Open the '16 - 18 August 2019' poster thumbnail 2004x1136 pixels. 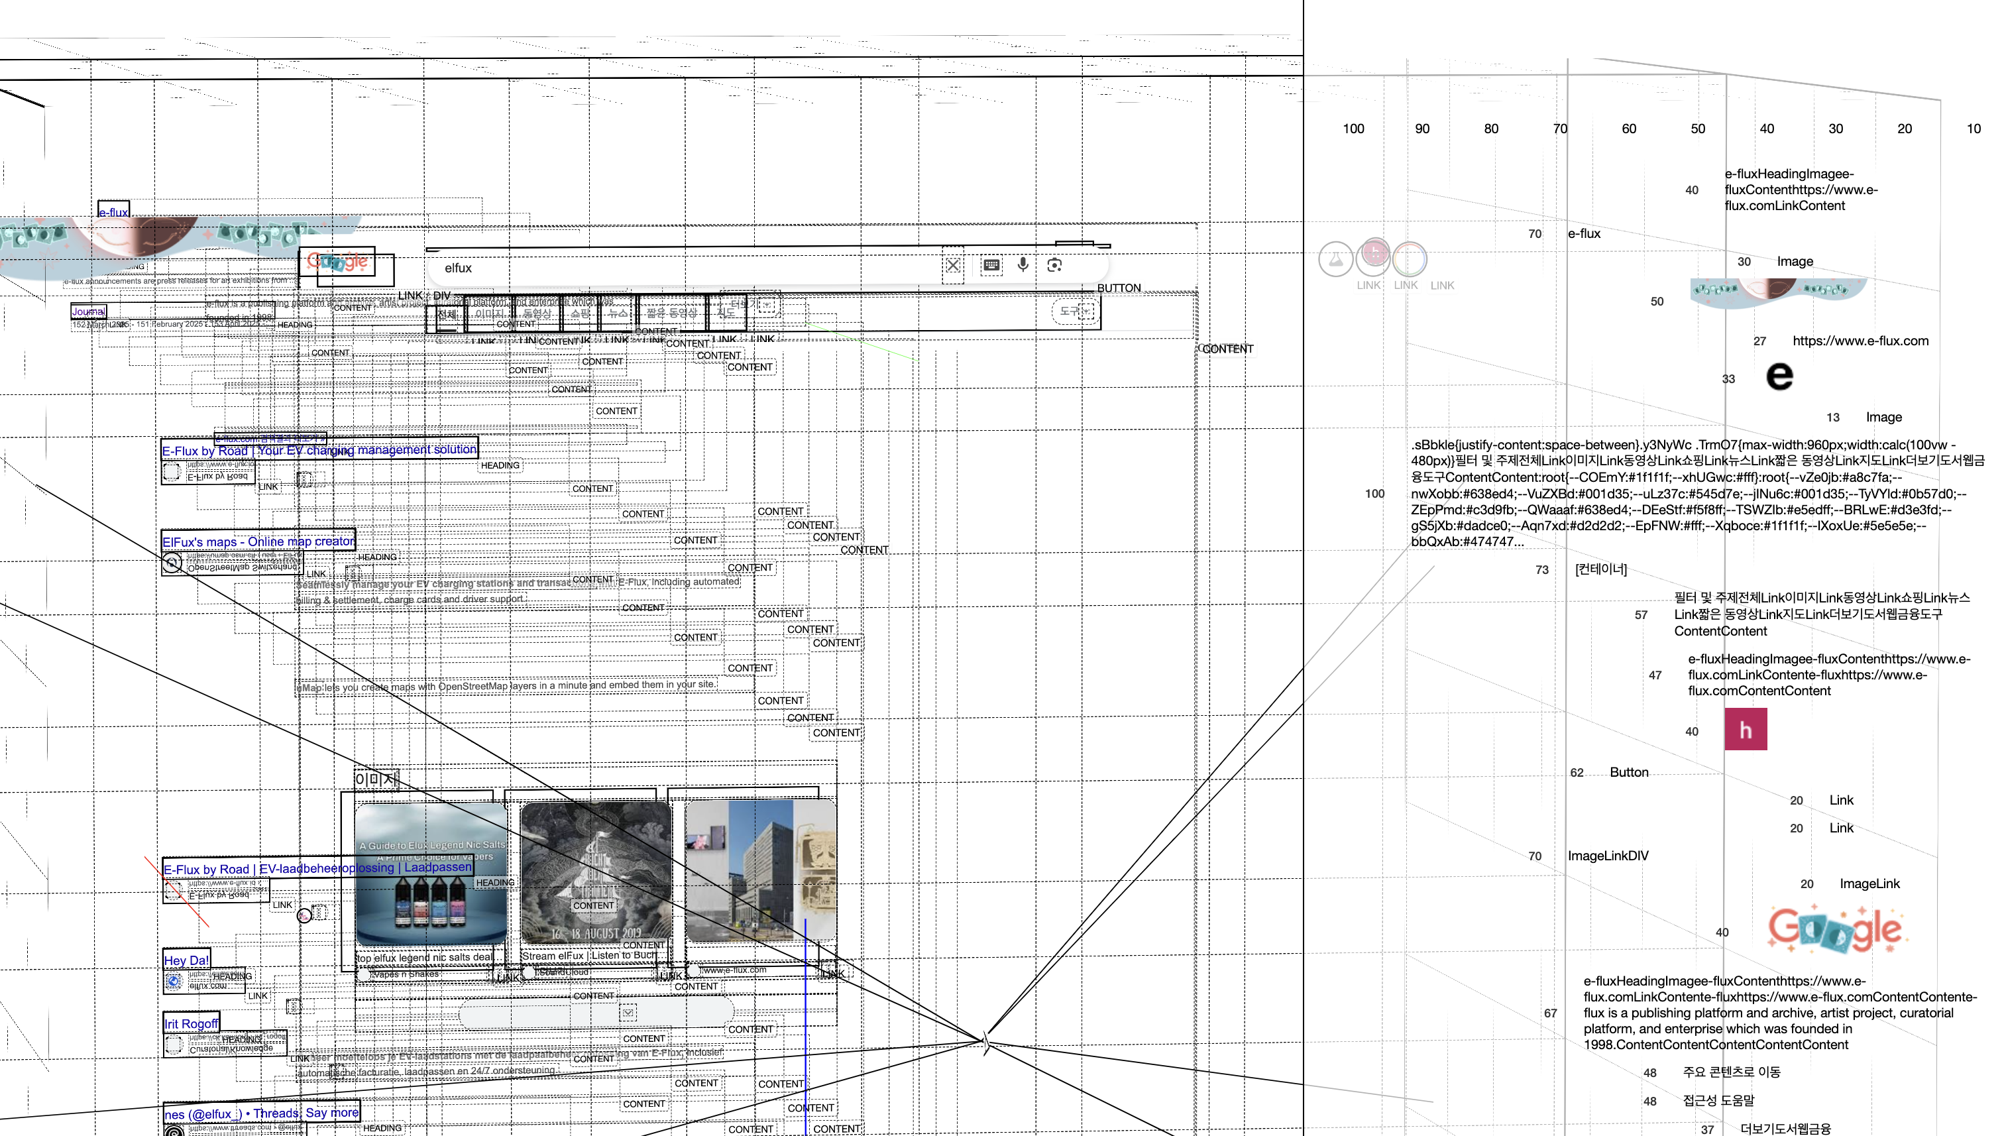[x=596, y=873]
